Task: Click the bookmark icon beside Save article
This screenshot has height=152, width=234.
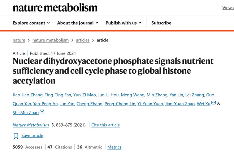Action: [16, 136]
